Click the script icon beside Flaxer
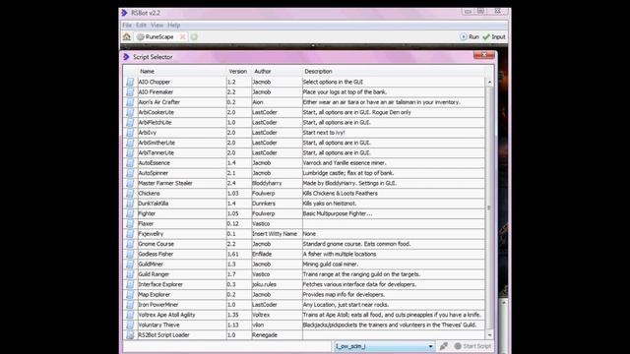The image size is (630, 354). click(130, 223)
